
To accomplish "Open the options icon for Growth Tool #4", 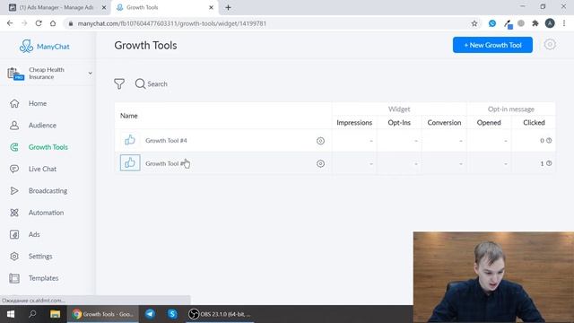I will 320,141.
